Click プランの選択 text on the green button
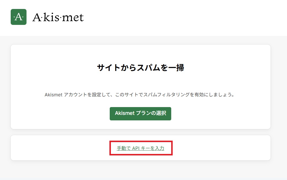The height and width of the screenshot is (180, 287). click(x=151, y=113)
